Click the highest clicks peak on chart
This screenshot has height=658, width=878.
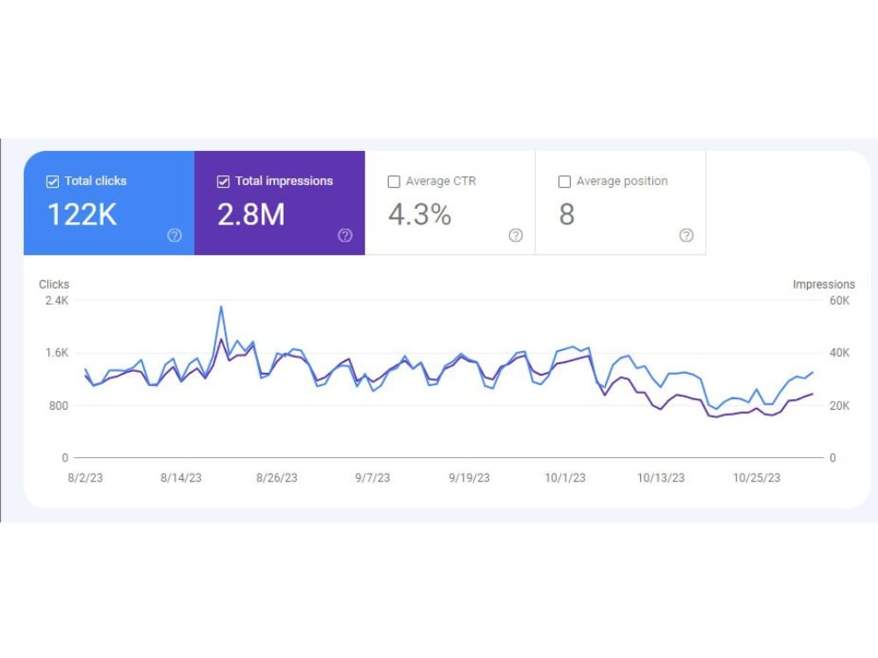(x=221, y=306)
